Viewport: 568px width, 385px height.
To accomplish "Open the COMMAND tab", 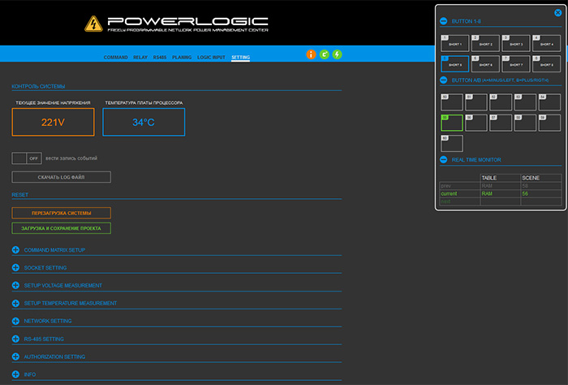I will pyautogui.click(x=115, y=58).
